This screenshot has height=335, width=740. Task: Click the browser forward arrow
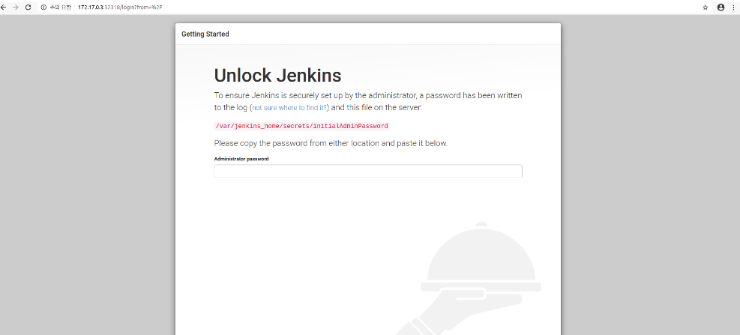[16, 7]
